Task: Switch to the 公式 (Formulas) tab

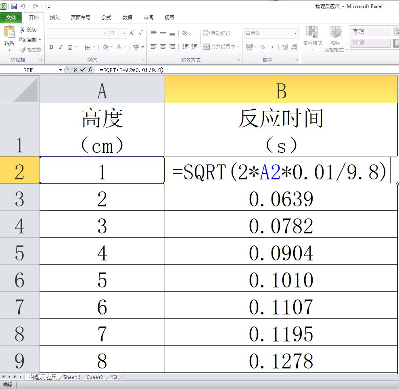Action: [x=107, y=18]
